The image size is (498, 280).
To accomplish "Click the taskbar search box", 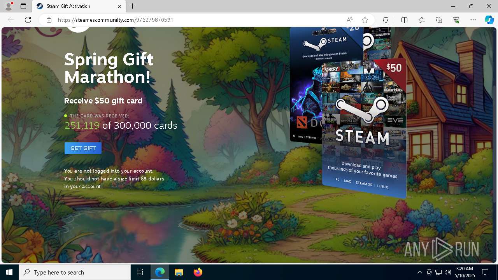I will tap(75, 272).
